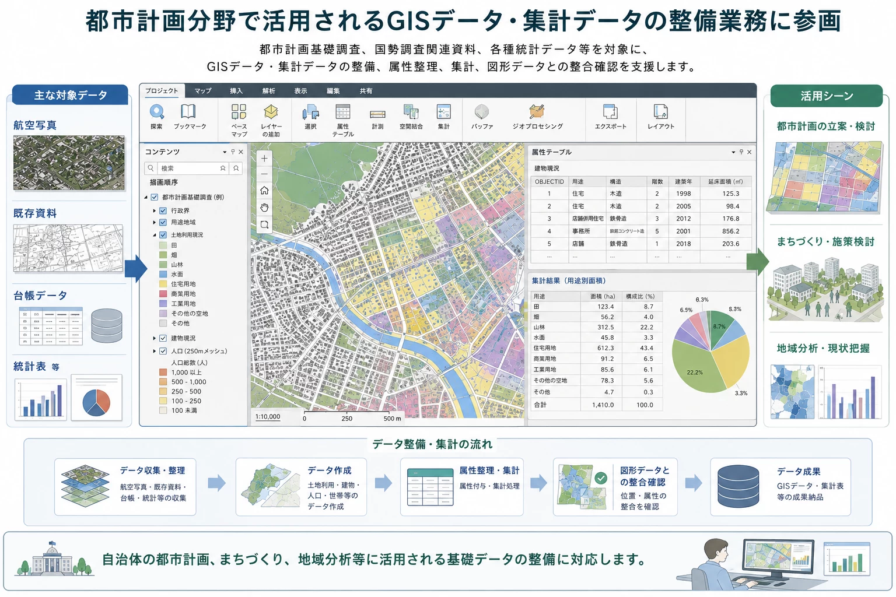Click the 探索 magnifier tool icon
This screenshot has width=896, height=597.
tap(156, 112)
